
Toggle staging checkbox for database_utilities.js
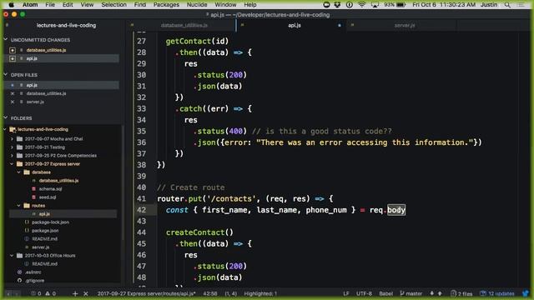[x=13, y=50]
